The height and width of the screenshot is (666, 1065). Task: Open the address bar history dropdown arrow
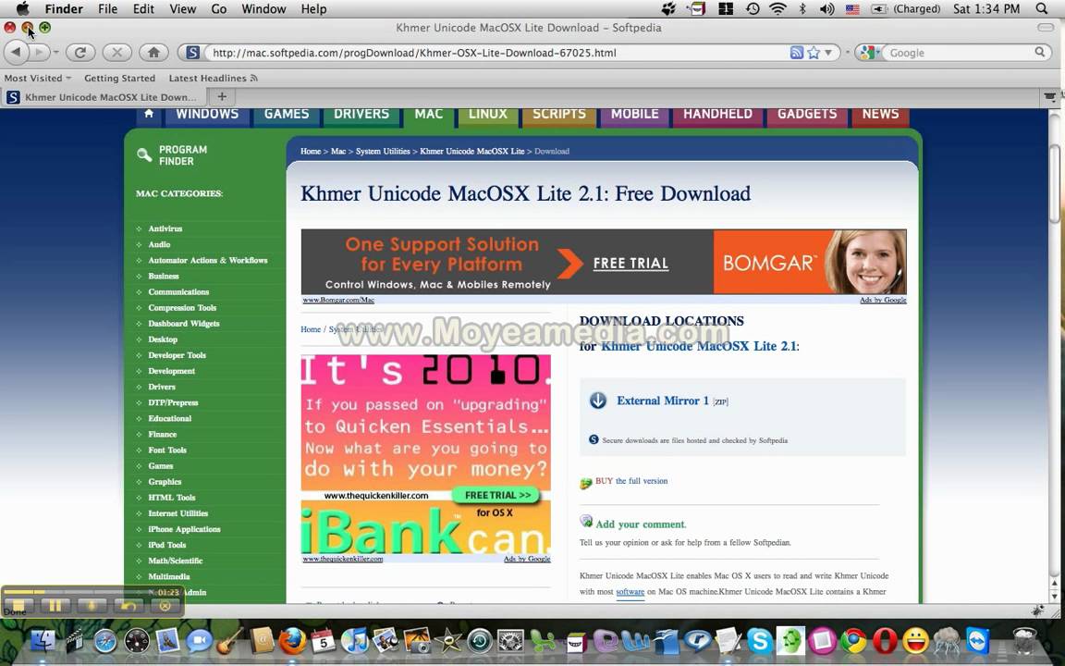[828, 53]
